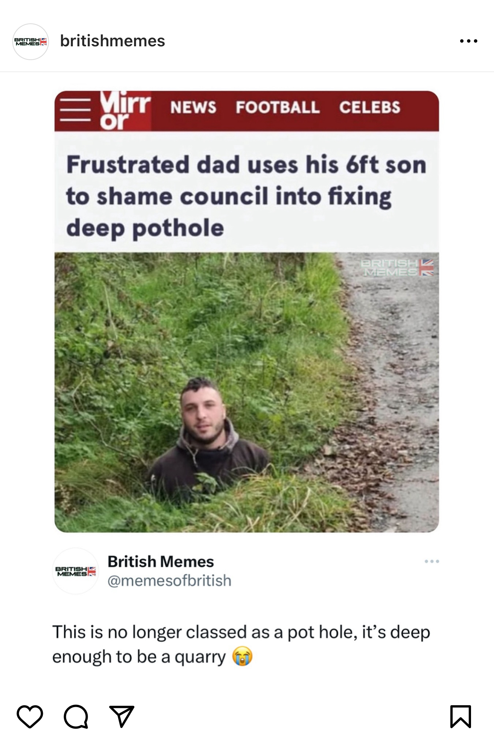The width and height of the screenshot is (494, 737).
Task: Open @memesofbritish handle
Action: 169,580
